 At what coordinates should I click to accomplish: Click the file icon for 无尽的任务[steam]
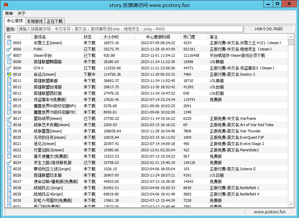click(x=9, y=137)
